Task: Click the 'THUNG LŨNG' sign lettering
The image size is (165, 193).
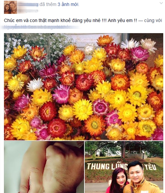Action: [x=107, y=167]
